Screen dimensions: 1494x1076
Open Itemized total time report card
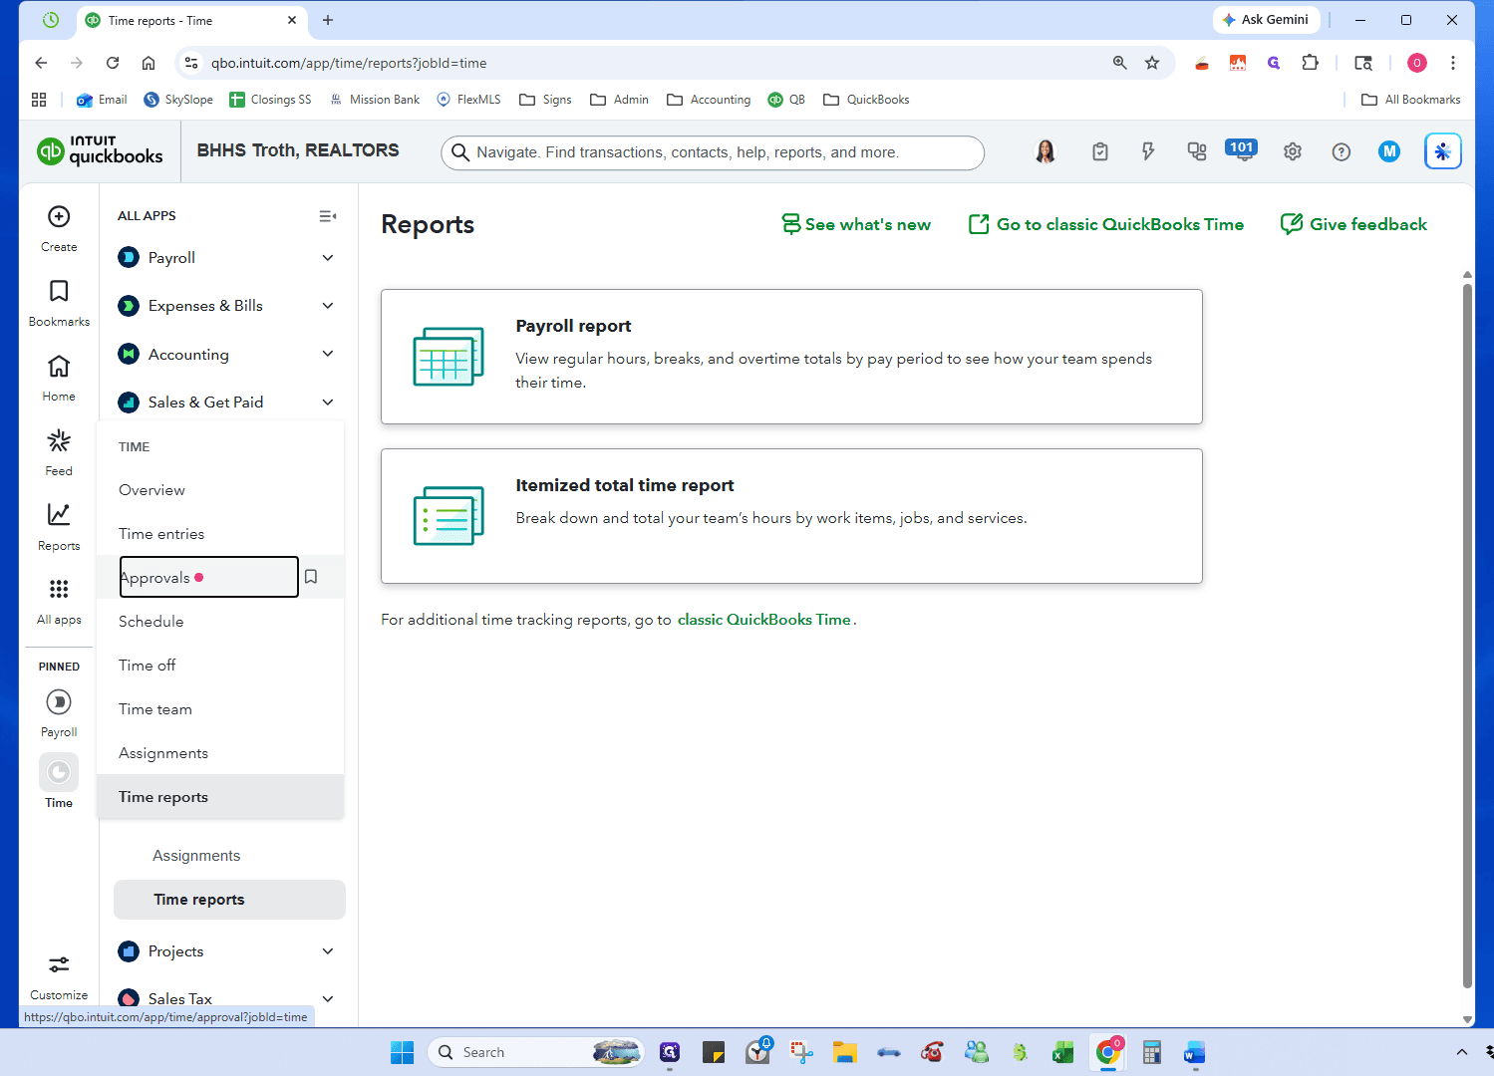click(x=791, y=516)
